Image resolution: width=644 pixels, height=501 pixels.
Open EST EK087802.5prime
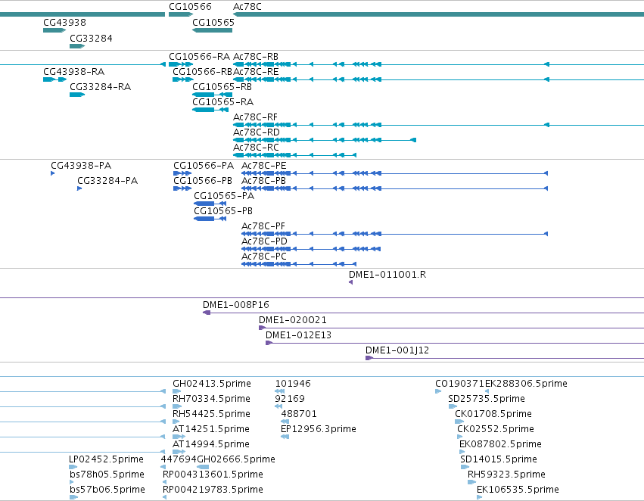[x=500, y=444]
